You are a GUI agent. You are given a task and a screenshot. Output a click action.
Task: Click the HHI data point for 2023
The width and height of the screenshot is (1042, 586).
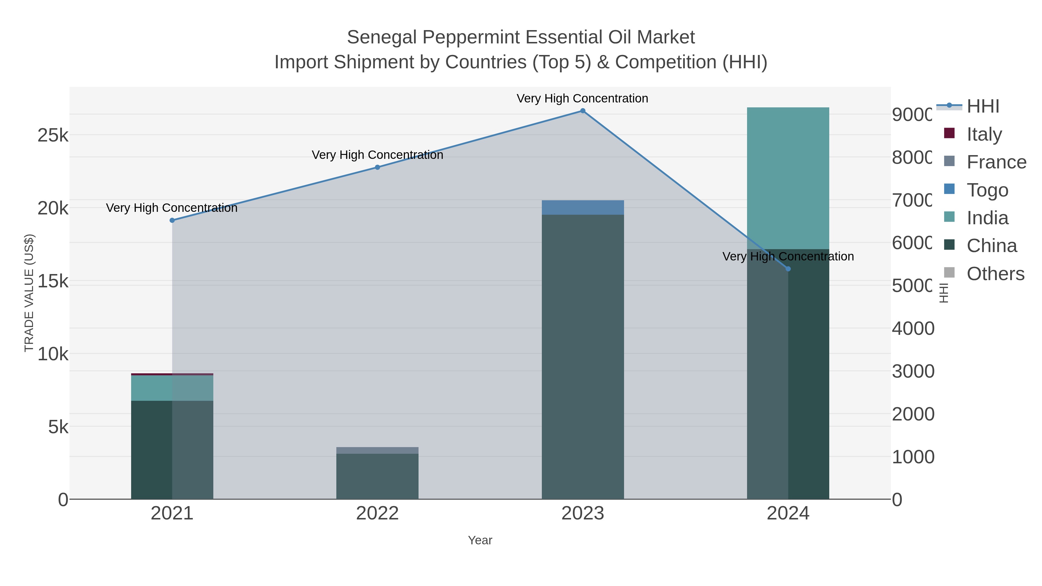583,111
